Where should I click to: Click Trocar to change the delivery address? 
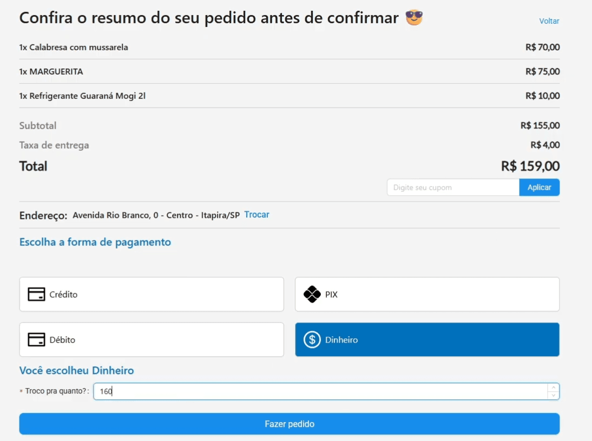click(256, 215)
